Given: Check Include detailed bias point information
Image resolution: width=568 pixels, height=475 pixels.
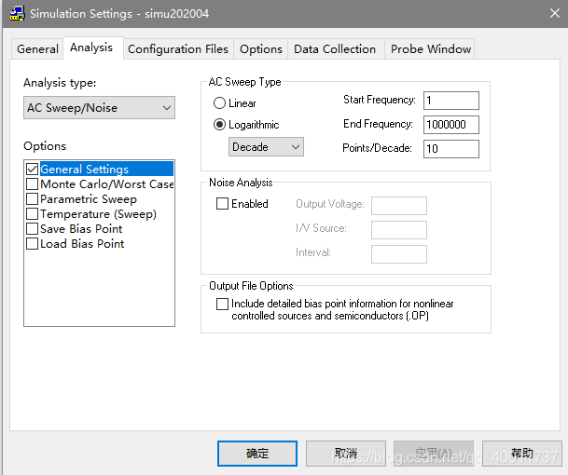Looking at the screenshot, I should point(222,304).
